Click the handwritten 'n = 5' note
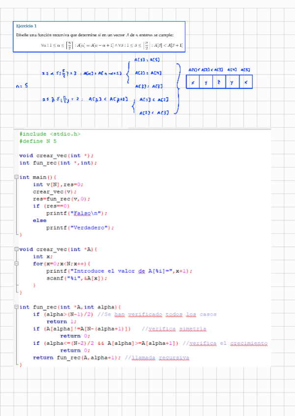The width and height of the screenshot is (295, 416). pyautogui.click(x=22, y=86)
